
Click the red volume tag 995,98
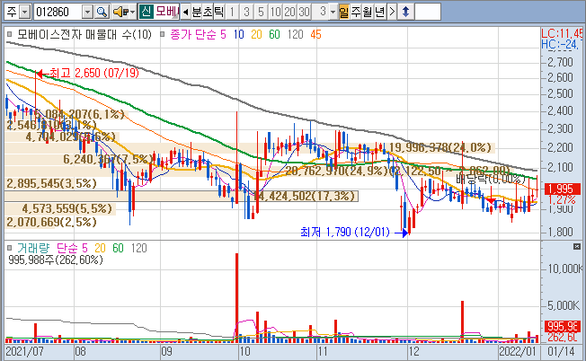click(x=562, y=326)
